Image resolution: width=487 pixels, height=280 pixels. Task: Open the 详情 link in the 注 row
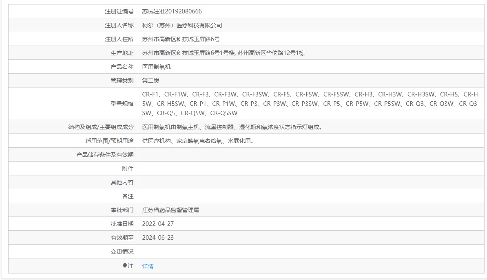(148, 266)
